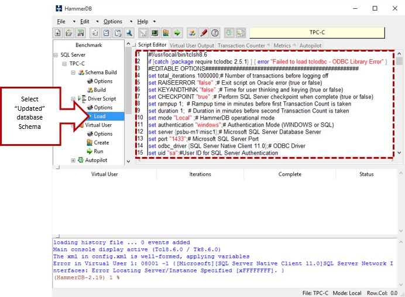Open the Help menu dropdown arrow
The width and height of the screenshot is (405, 297).
click(155, 22)
